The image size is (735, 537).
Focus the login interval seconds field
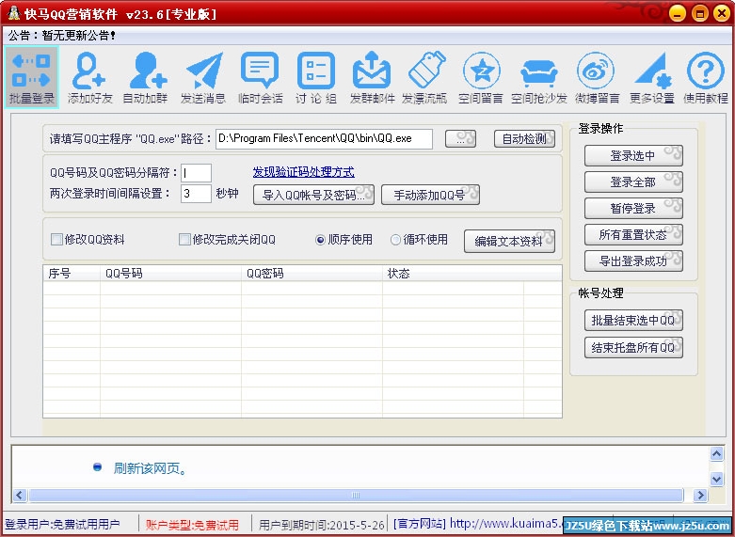tap(196, 194)
